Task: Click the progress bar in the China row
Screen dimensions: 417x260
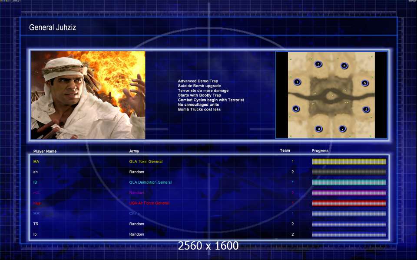Action: pyautogui.click(x=349, y=214)
